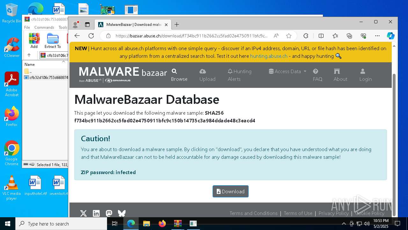Open Terms of Use link
408x230 pixels.
[x=298, y=213]
